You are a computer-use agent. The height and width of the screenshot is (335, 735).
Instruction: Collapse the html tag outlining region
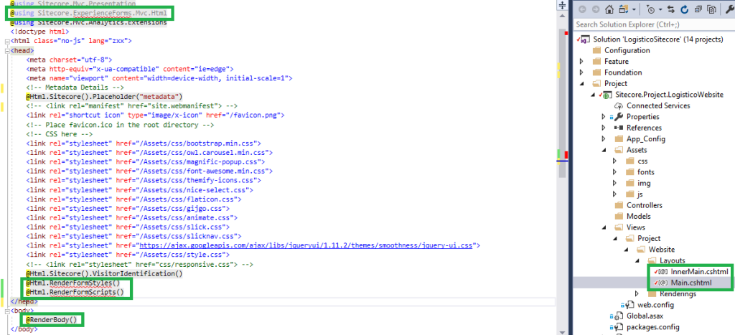coord(6,42)
